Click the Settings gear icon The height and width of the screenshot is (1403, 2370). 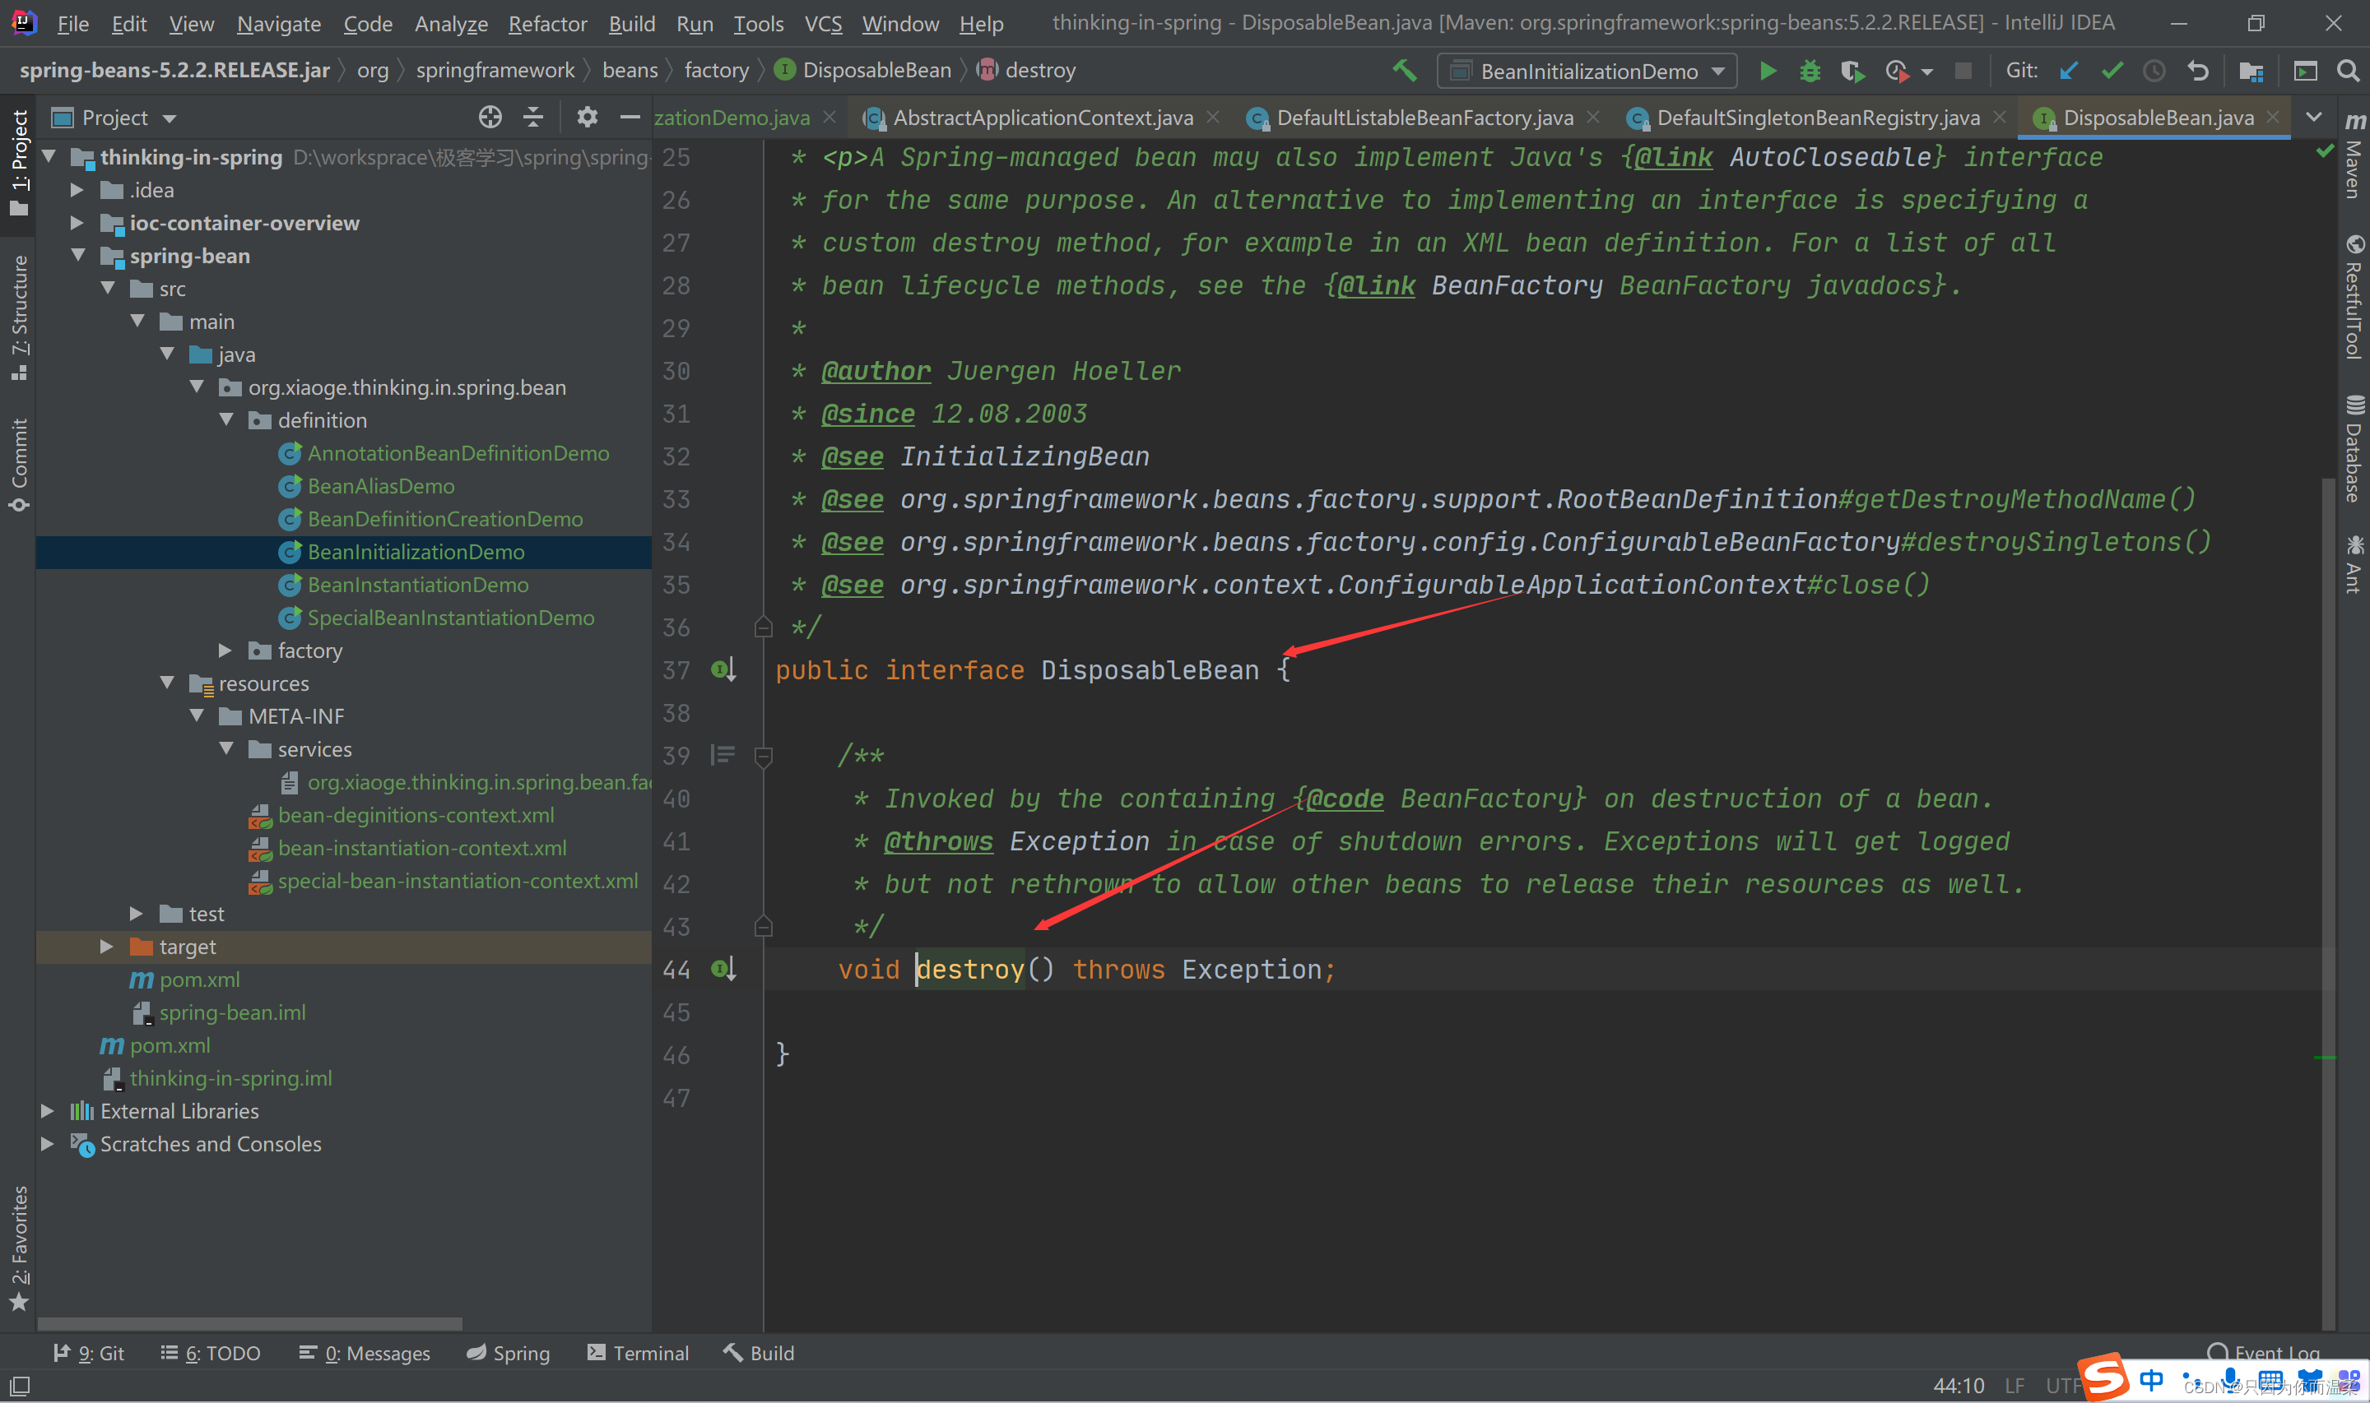point(588,117)
